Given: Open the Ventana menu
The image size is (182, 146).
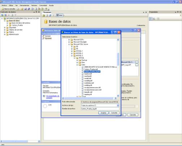Looking at the screenshot, I should click(x=34, y=5).
